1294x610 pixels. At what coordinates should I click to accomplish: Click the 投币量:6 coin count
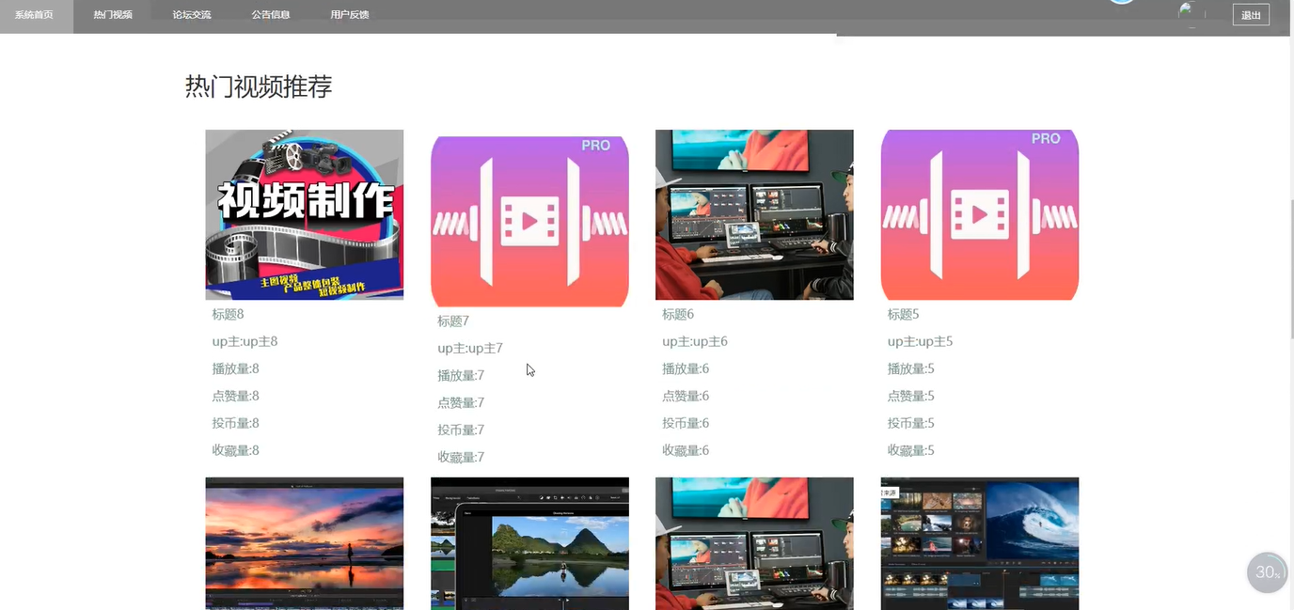tap(686, 423)
